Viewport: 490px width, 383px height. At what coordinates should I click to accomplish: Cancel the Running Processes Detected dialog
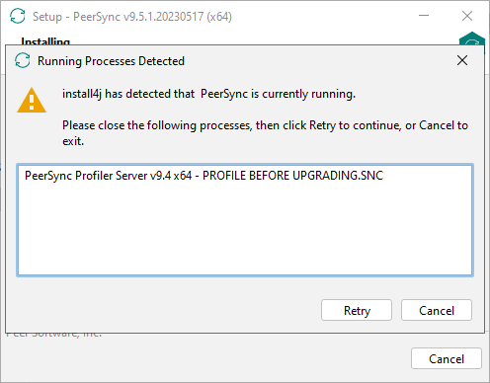(x=437, y=310)
